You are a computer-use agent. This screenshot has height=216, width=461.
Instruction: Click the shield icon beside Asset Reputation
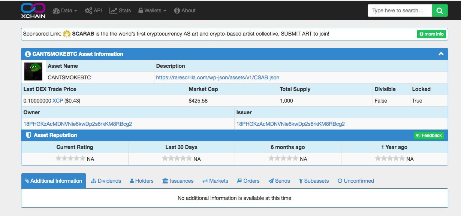pyautogui.click(x=28, y=135)
